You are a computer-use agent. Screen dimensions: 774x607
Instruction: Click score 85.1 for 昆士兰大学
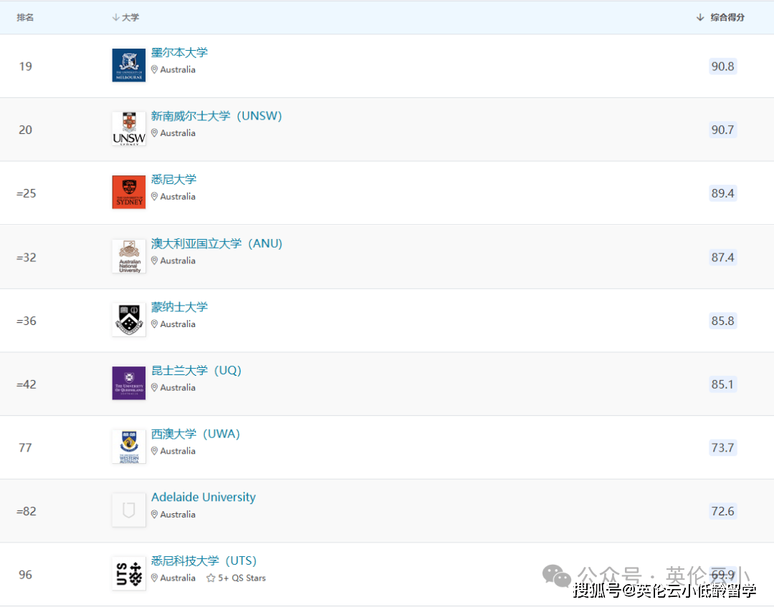click(x=722, y=384)
